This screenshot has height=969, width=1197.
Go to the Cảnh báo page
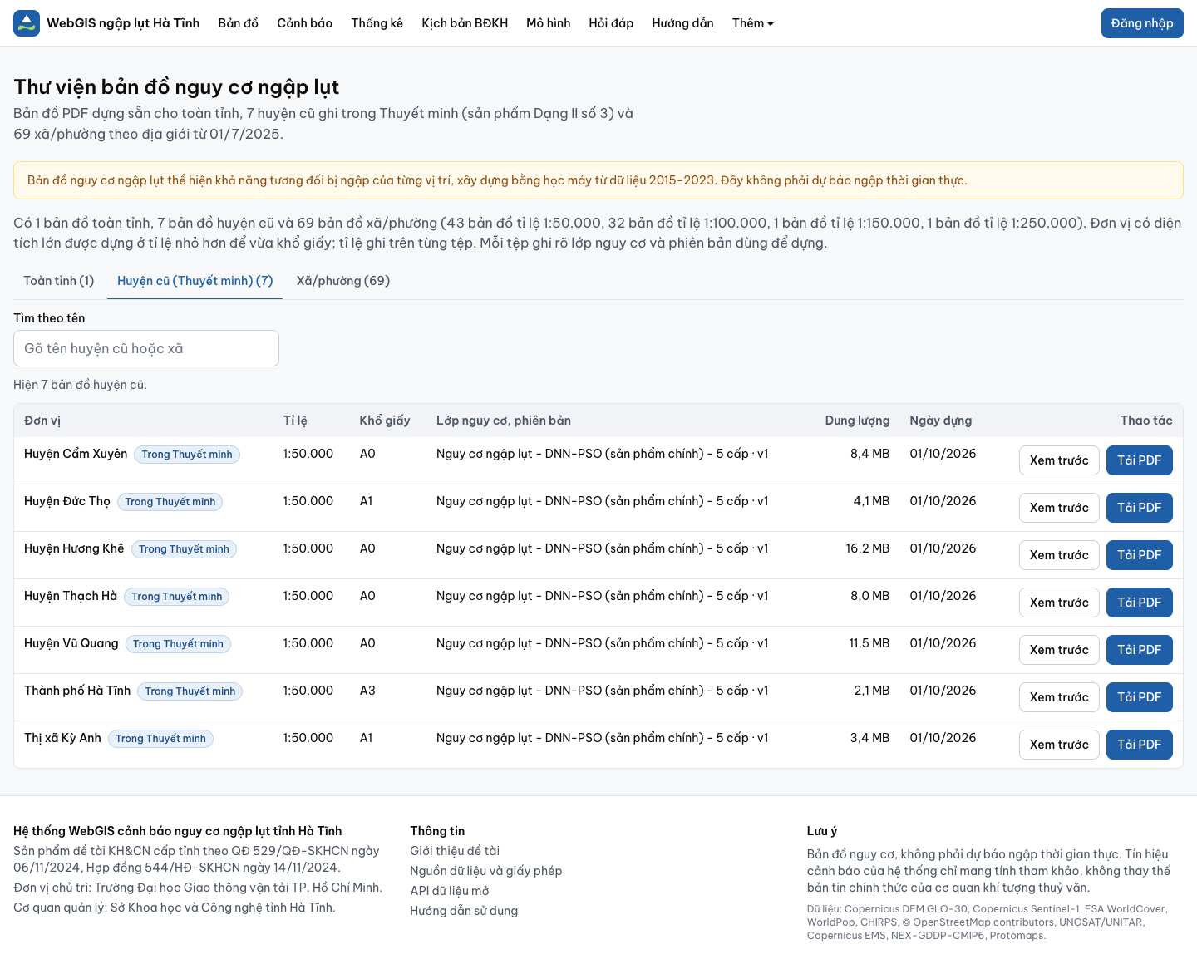pyautogui.click(x=304, y=23)
